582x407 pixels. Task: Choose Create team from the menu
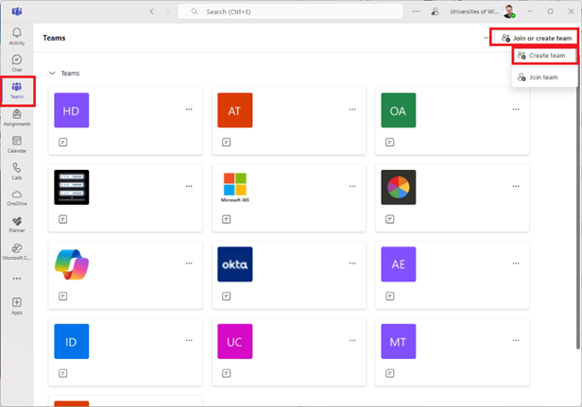point(544,56)
